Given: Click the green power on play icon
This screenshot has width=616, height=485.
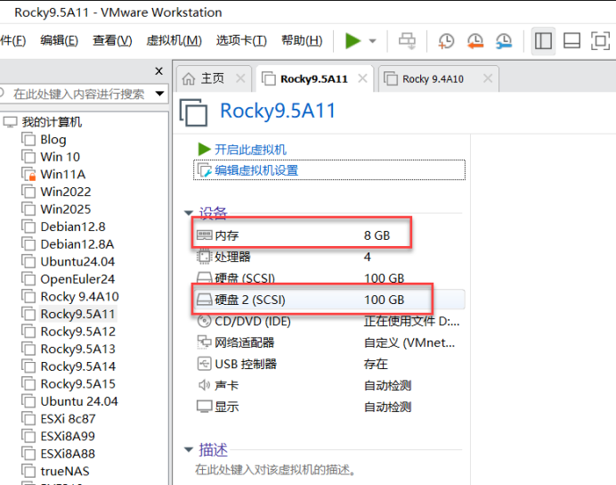Looking at the screenshot, I should pos(353,41).
